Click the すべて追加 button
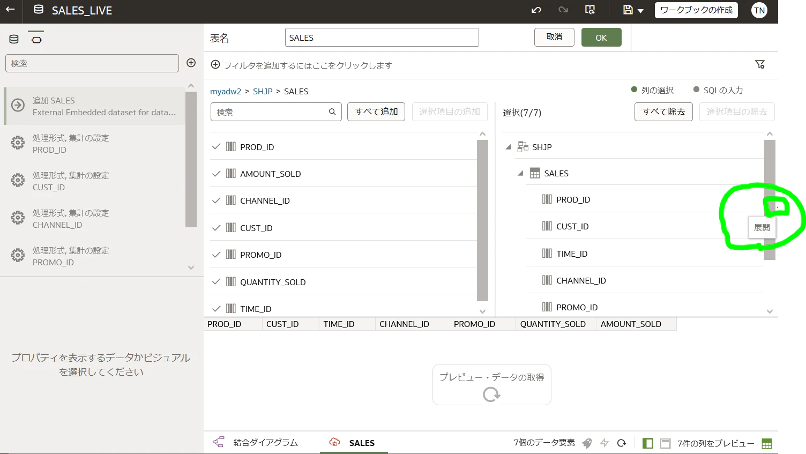This screenshot has width=806, height=454. point(376,111)
